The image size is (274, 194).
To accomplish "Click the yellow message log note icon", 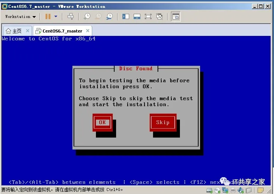I will [260, 190].
